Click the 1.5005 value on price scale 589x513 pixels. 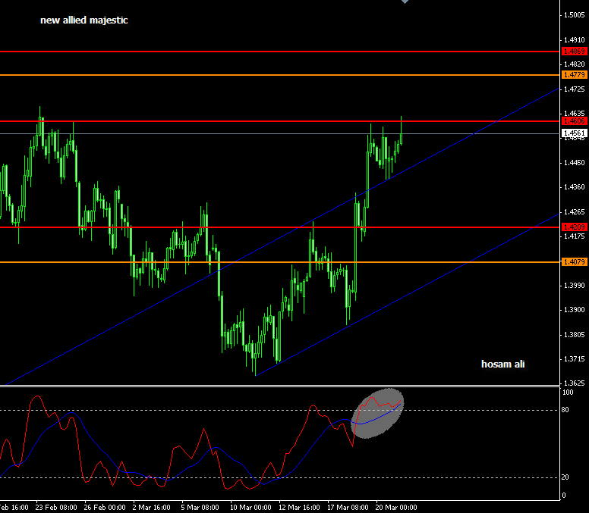coord(573,15)
